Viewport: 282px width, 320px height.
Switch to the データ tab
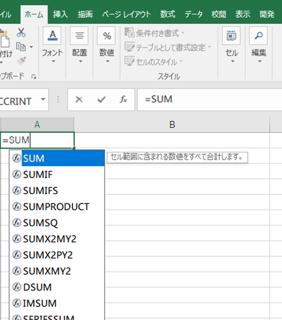[x=194, y=14]
